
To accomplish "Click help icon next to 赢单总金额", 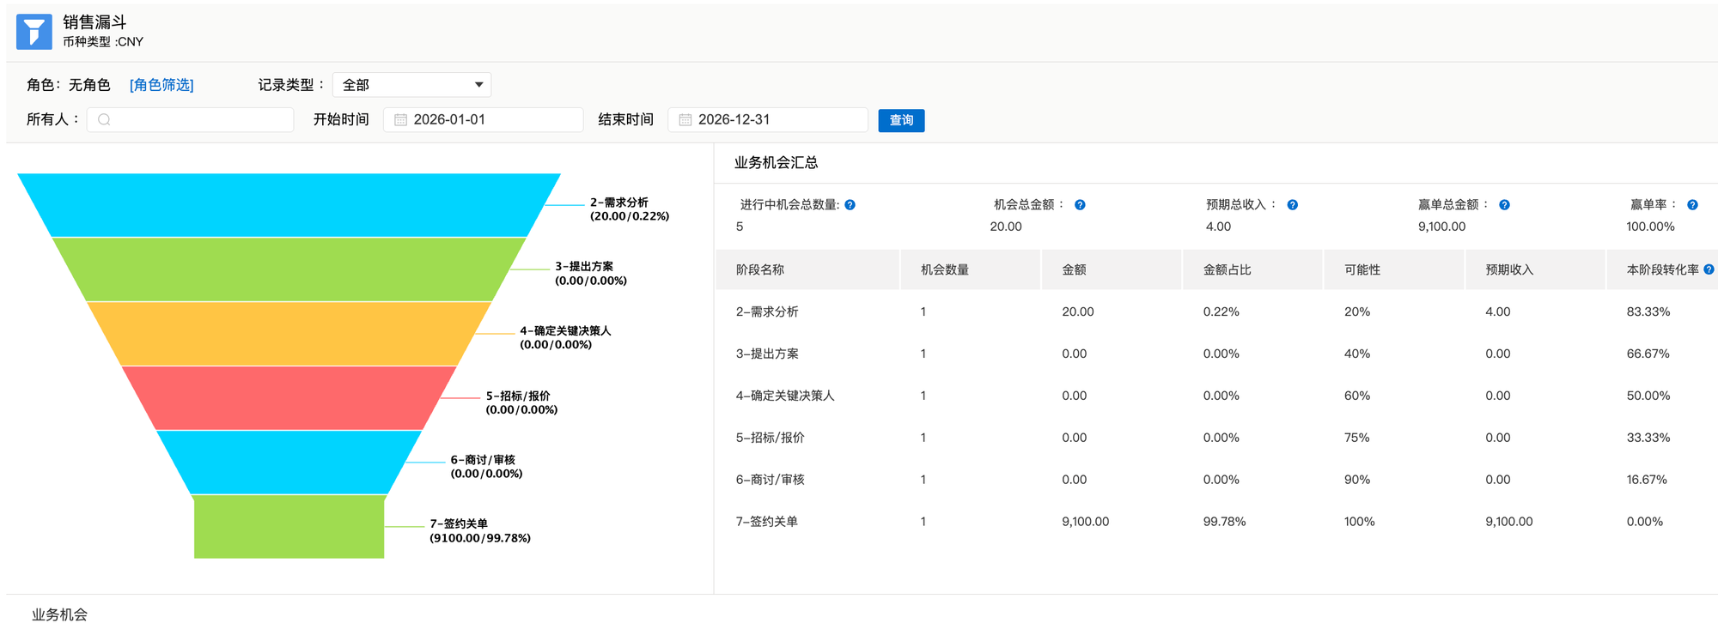I will pyautogui.click(x=1504, y=205).
